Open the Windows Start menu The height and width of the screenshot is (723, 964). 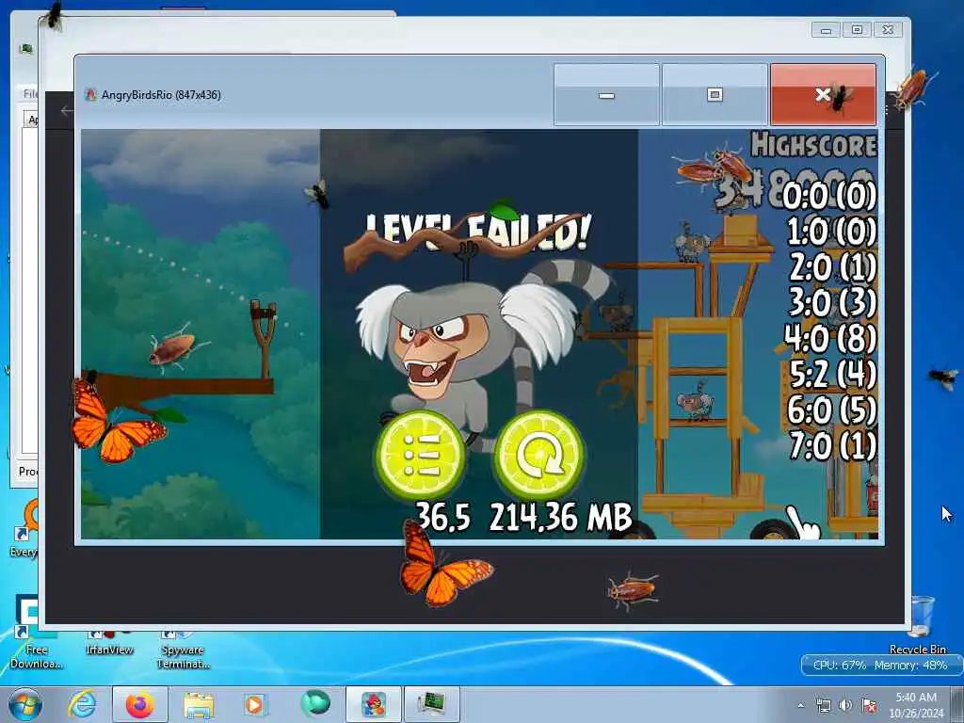click(25, 704)
